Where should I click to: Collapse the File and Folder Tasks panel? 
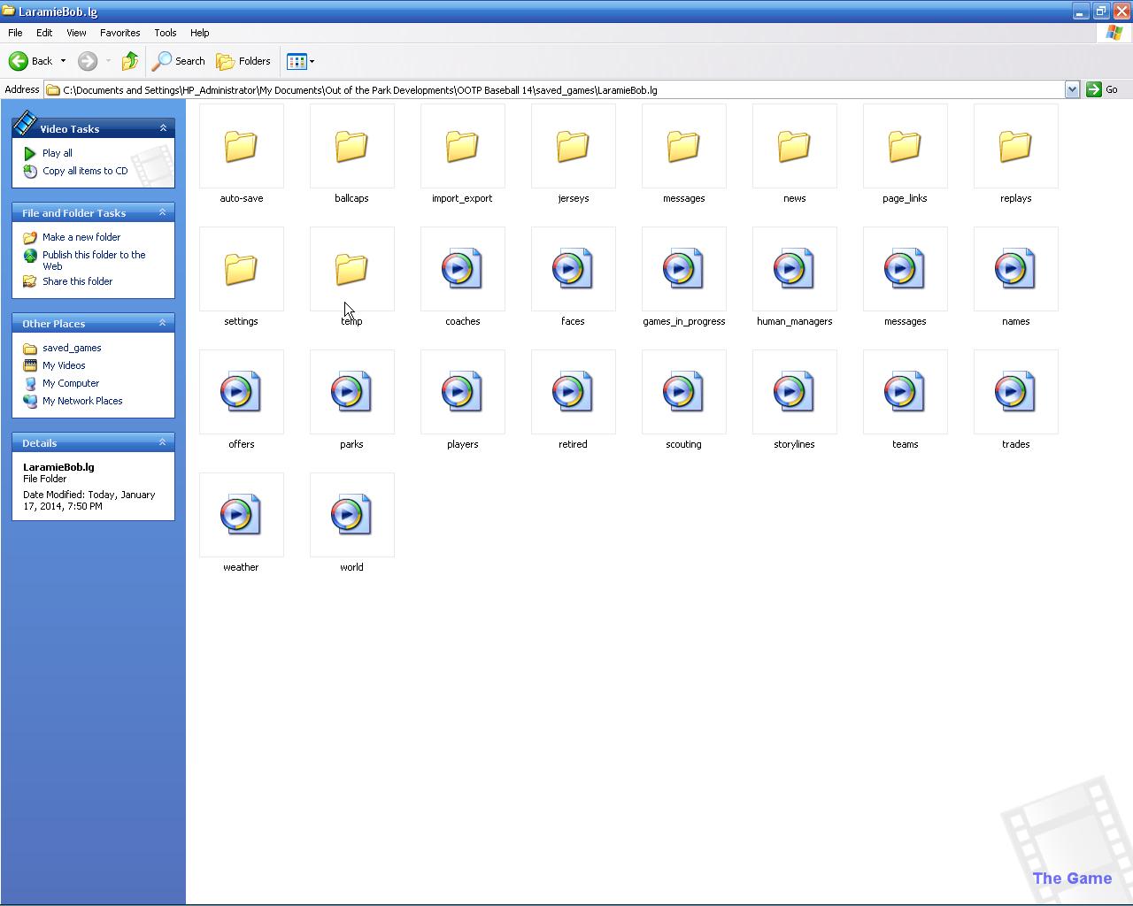[x=163, y=212]
